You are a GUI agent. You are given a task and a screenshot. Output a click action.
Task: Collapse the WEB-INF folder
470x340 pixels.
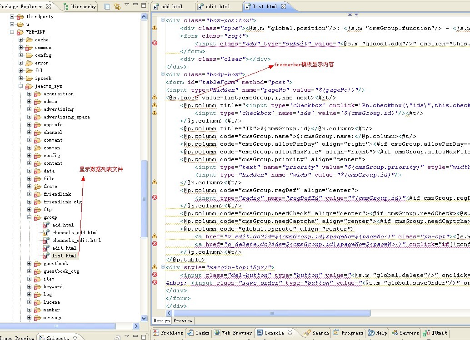[x=12, y=32]
